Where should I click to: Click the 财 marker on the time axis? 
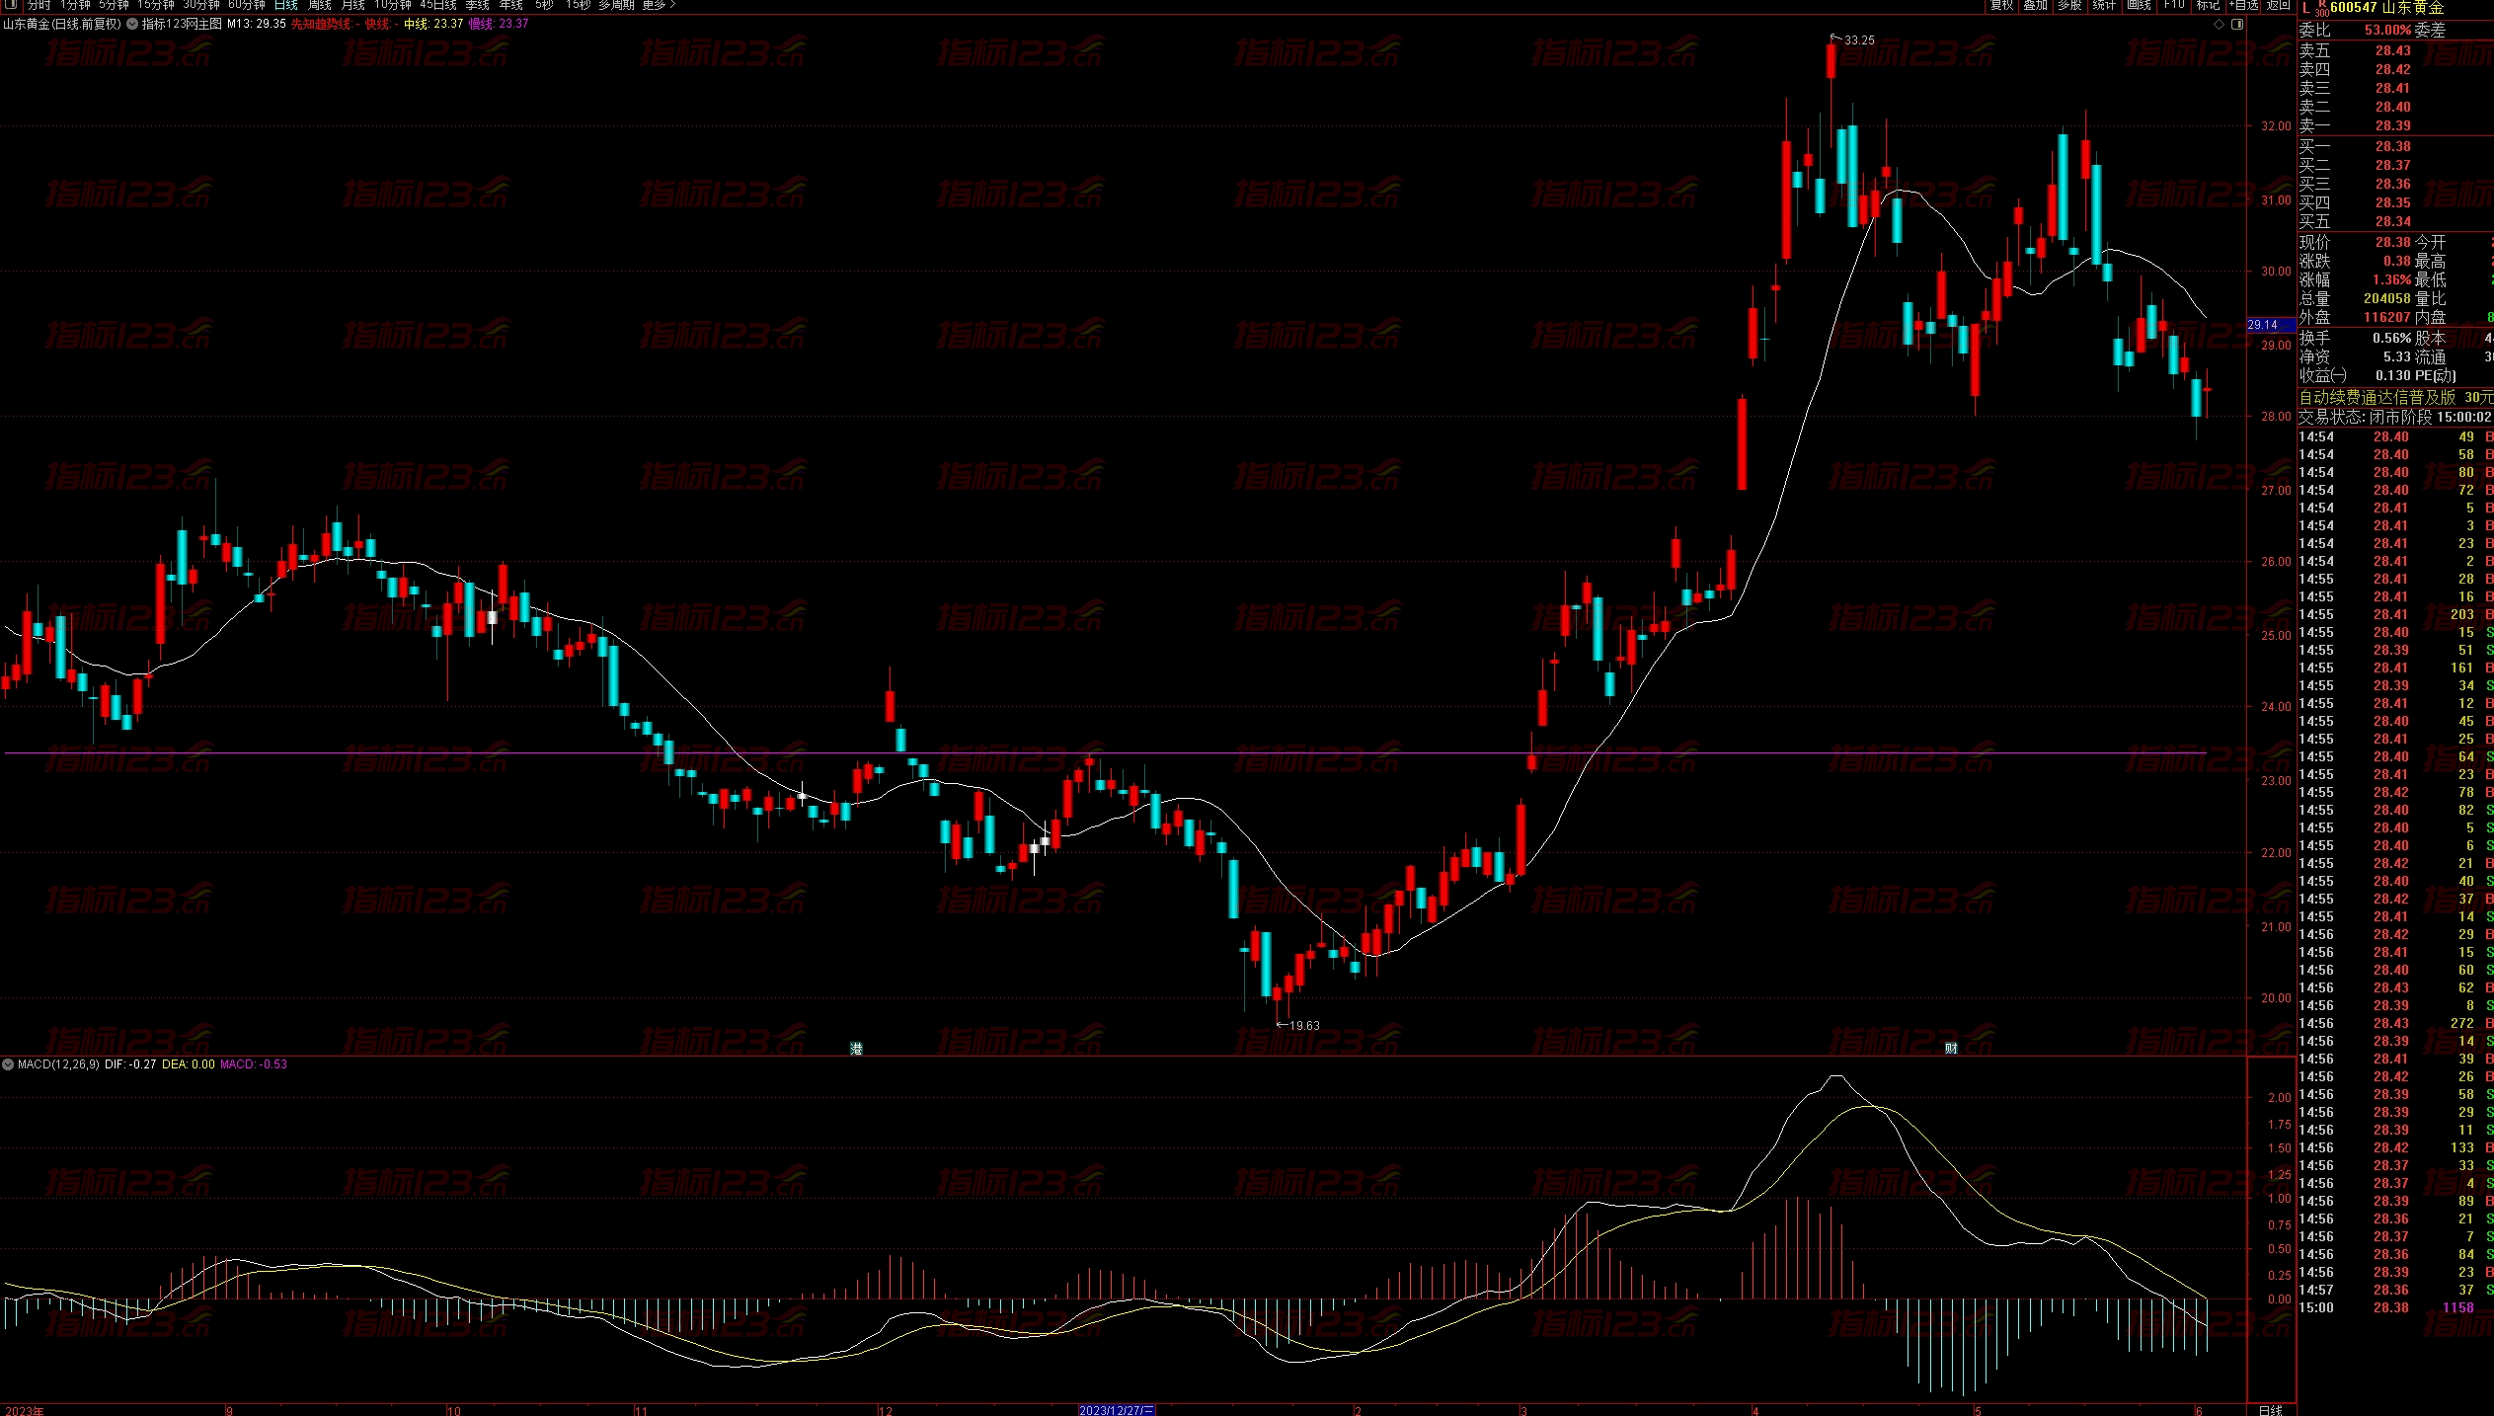click(x=1951, y=1048)
